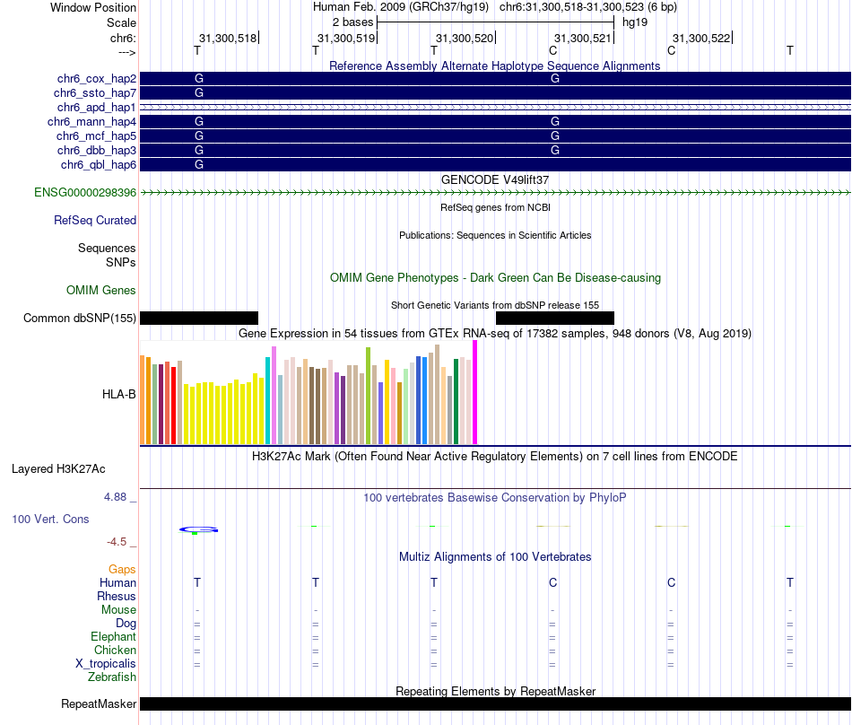Click the blue PhyloP conservation mark
852x725 pixels.
[199, 529]
